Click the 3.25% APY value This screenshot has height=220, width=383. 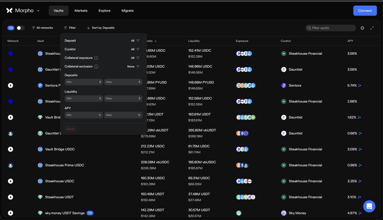tap(352, 181)
